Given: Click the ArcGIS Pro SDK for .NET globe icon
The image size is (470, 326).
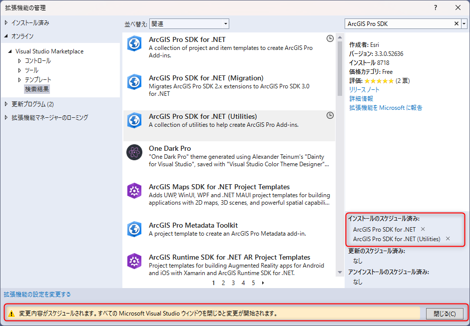Looking at the screenshot, I should (134, 44).
